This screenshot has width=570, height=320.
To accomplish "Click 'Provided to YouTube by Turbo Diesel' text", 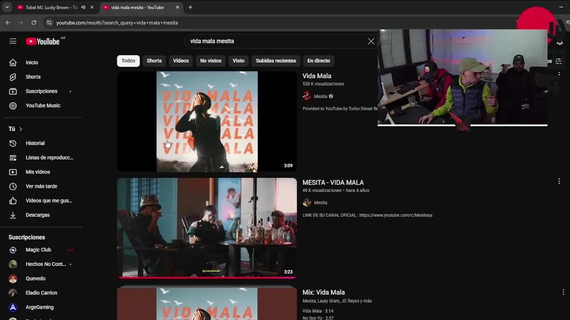I will [340, 108].
